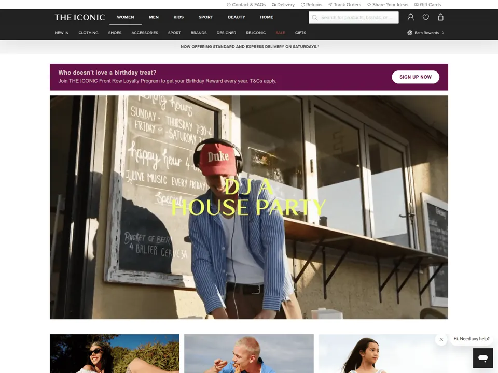Open the shopping bag icon
Image resolution: width=498 pixels, height=373 pixels.
point(440,17)
